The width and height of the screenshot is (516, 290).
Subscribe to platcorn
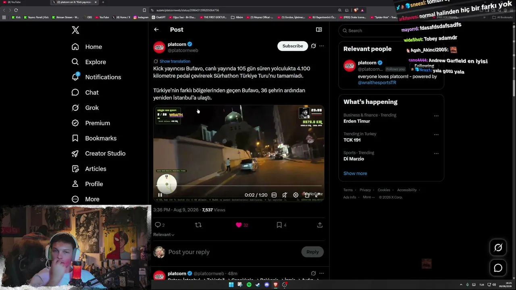click(293, 46)
